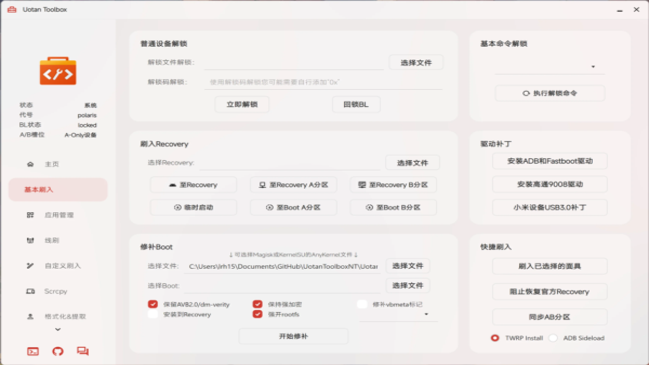Open the 自定义刷入 custom flash page
649x365 pixels.
click(x=58, y=266)
